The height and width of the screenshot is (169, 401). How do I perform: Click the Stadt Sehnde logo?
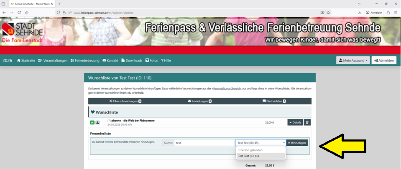click(x=22, y=31)
